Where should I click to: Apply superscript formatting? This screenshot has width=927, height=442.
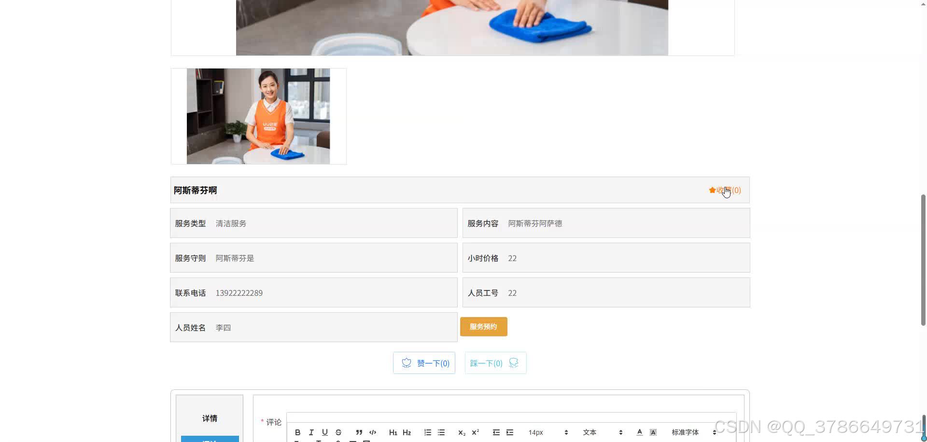tap(475, 432)
